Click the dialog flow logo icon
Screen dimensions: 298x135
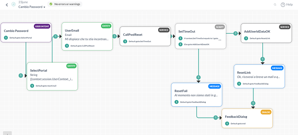[x=13, y=5]
